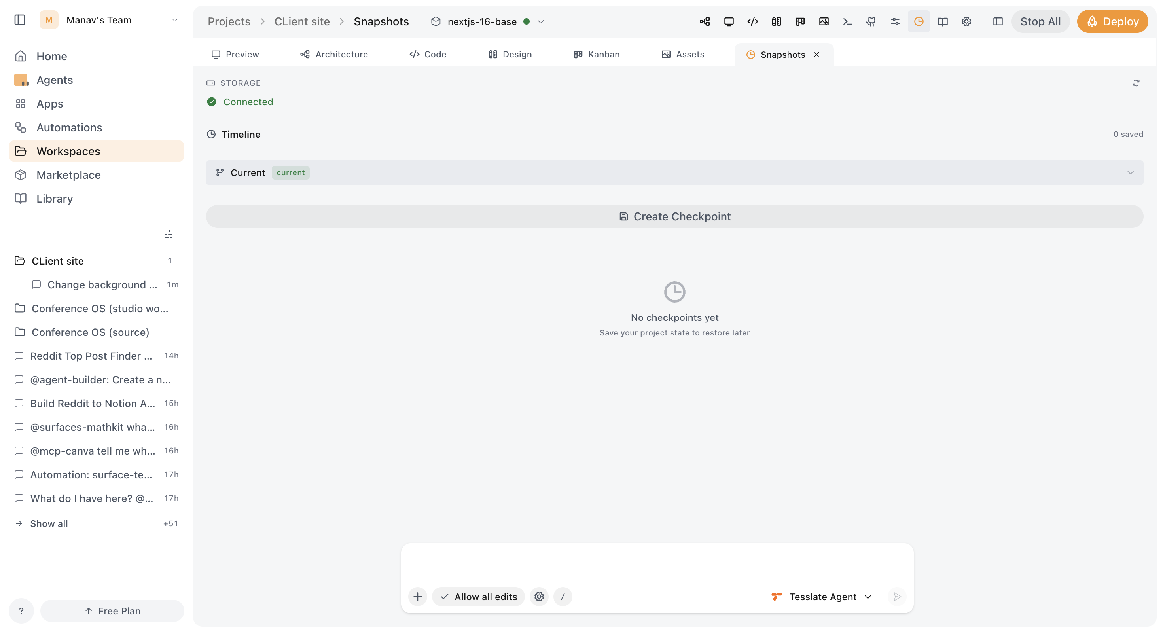This screenshot has height=633, width=1163.
Task: Expand Conference OS (studio wo... folder
Action: click(96, 308)
